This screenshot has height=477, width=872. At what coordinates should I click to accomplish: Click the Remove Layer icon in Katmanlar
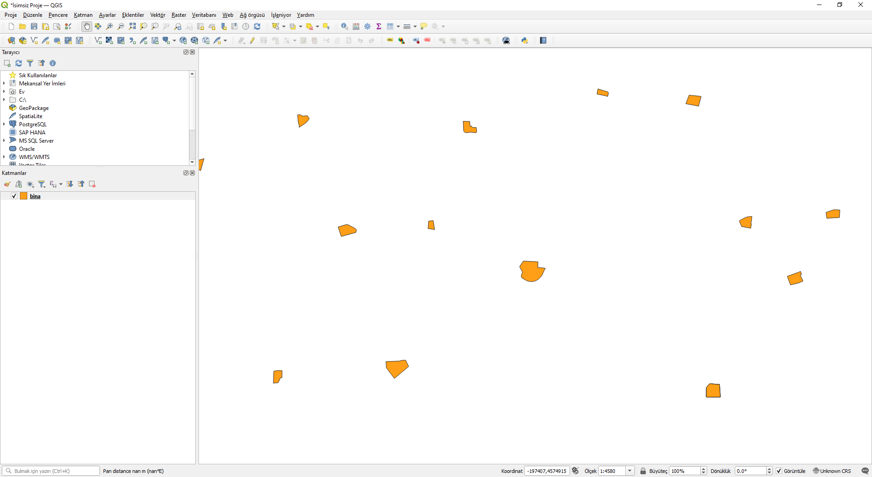[92, 184]
